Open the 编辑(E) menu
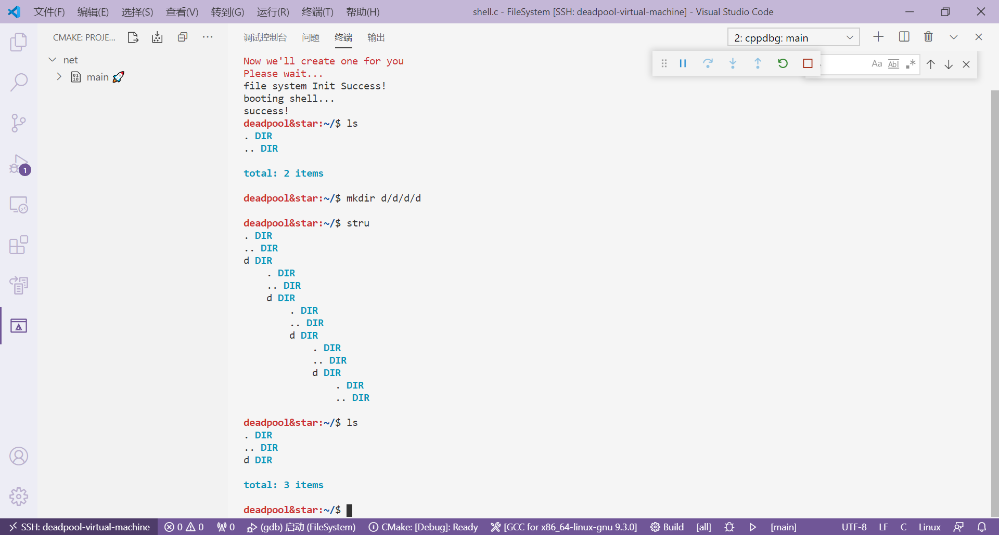 (x=93, y=12)
